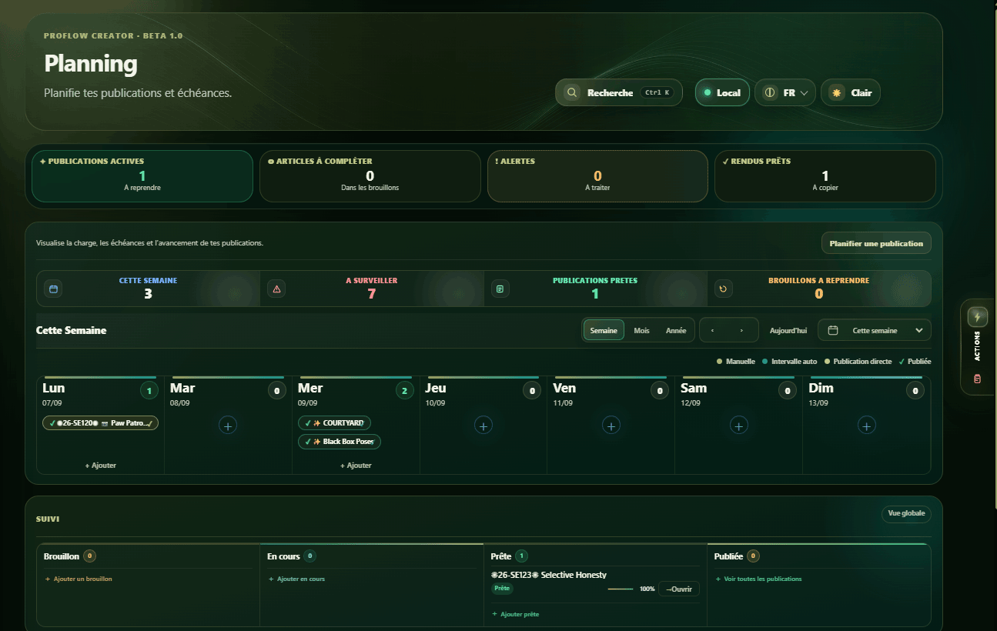Click Ajouter under Mer 09/09
This screenshot has width=997, height=631.
point(356,466)
